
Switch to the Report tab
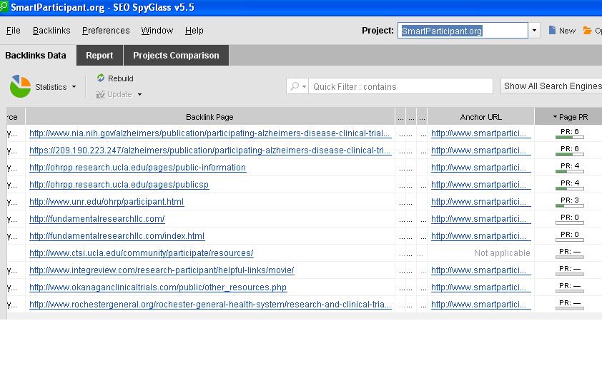pyautogui.click(x=99, y=55)
